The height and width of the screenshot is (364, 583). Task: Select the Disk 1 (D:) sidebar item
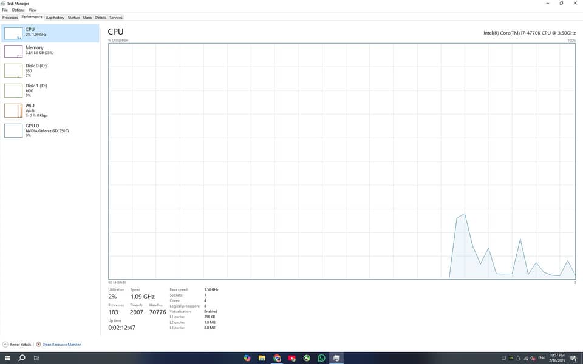[50, 90]
